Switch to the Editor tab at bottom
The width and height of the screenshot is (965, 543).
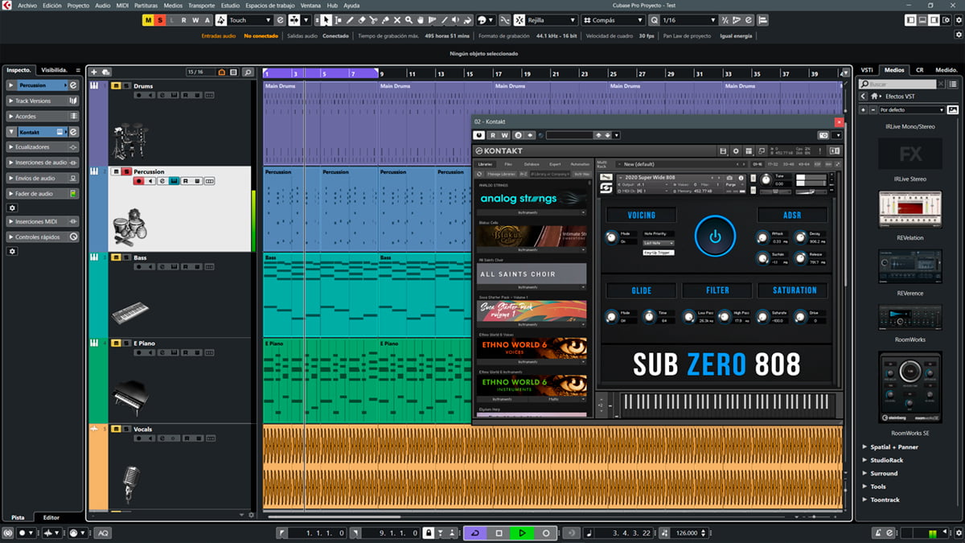click(51, 517)
